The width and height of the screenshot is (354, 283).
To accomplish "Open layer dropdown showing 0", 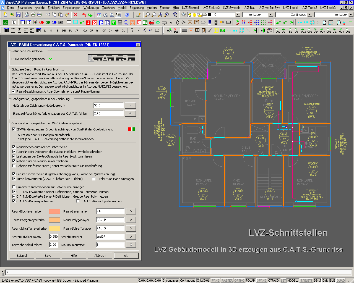I will point(238,15).
